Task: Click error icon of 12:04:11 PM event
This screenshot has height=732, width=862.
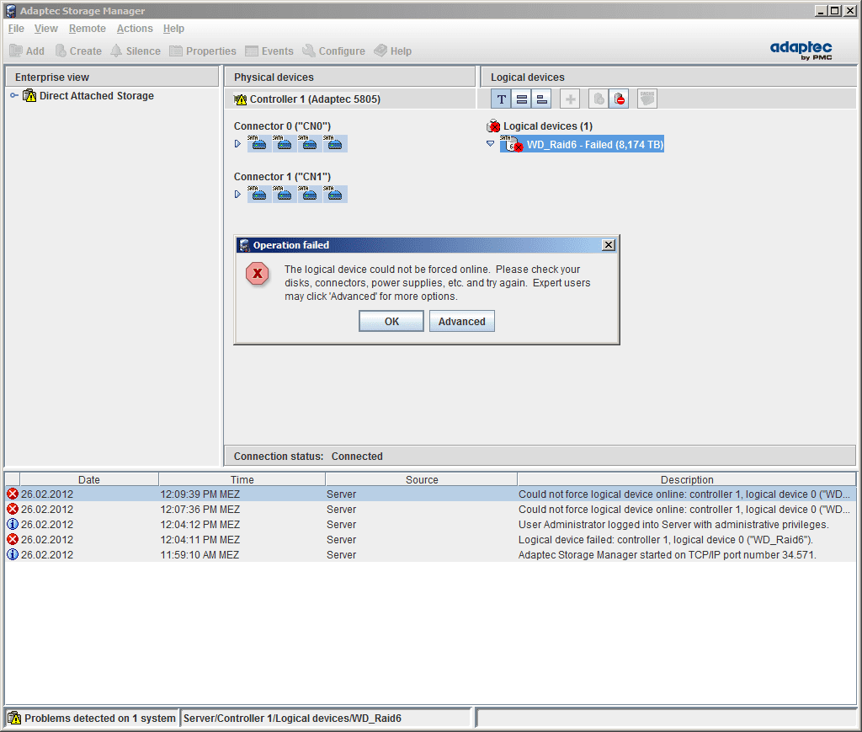Action: point(13,539)
